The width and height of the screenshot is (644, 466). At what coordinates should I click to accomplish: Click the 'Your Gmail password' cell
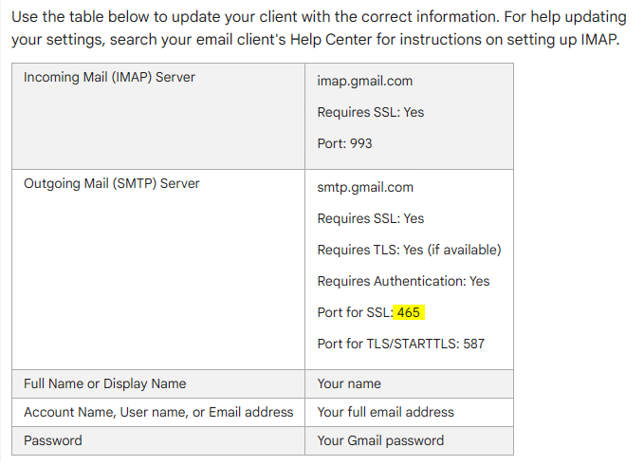(x=409, y=440)
